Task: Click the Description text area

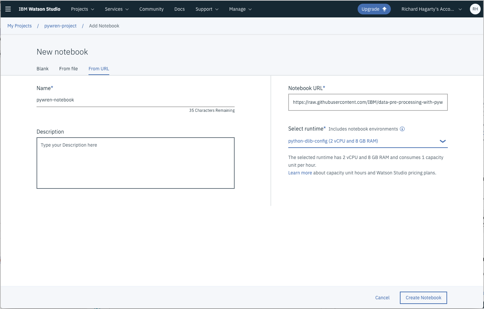Action: coord(135,163)
